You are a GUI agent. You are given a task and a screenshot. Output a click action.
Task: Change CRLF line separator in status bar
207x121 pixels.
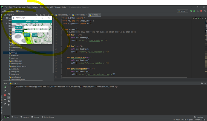pos(178,120)
